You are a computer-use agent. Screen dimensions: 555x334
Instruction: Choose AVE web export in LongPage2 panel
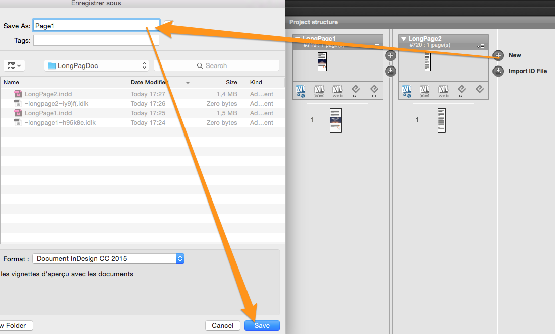443,91
